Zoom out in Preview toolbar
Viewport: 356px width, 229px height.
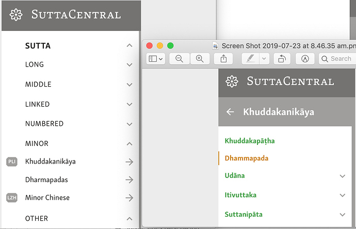click(180, 59)
